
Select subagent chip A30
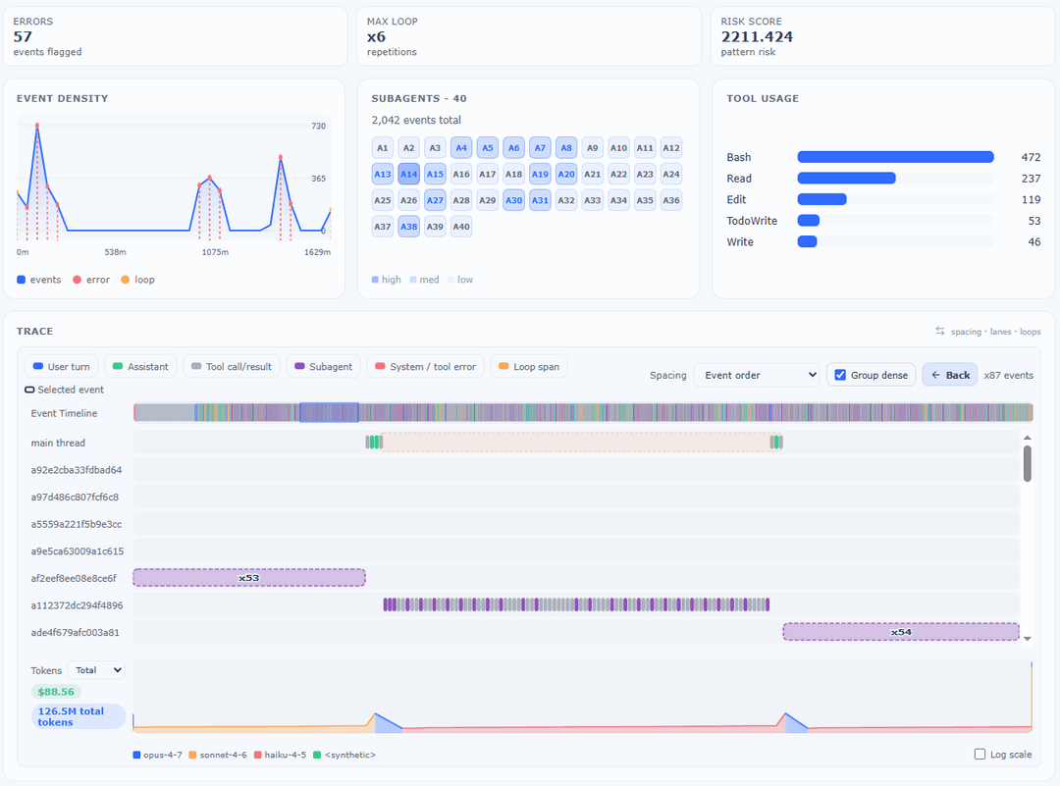513,201
